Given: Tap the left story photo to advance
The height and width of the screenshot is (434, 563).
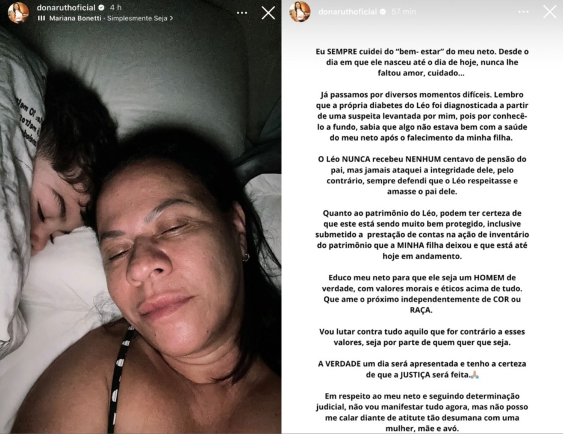Looking at the screenshot, I should tap(141, 230).
